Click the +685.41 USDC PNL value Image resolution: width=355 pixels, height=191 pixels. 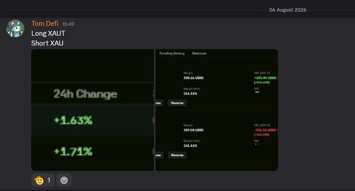coord(265,78)
